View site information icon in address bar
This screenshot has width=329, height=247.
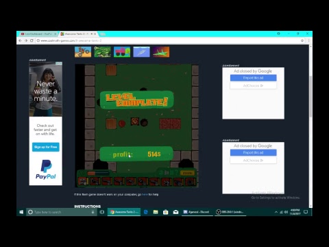pos(38,40)
